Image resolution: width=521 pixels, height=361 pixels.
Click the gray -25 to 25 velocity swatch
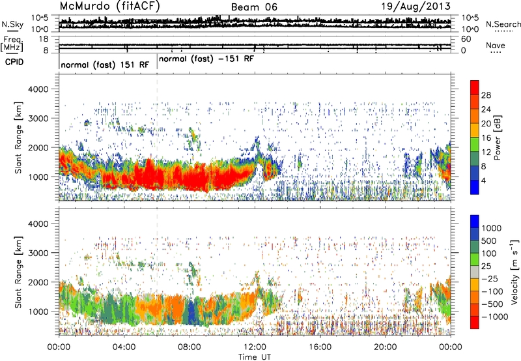[x=475, y=272]
